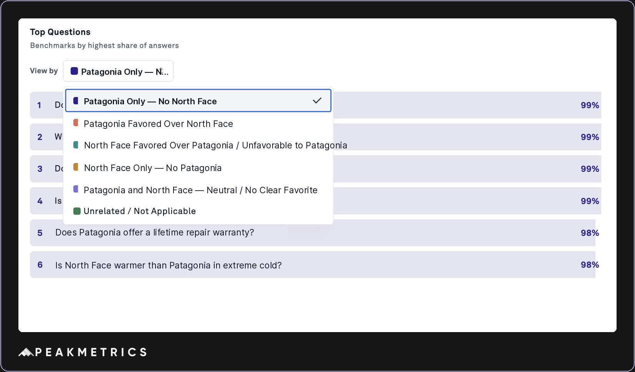Click the View by label

point(44,71)
